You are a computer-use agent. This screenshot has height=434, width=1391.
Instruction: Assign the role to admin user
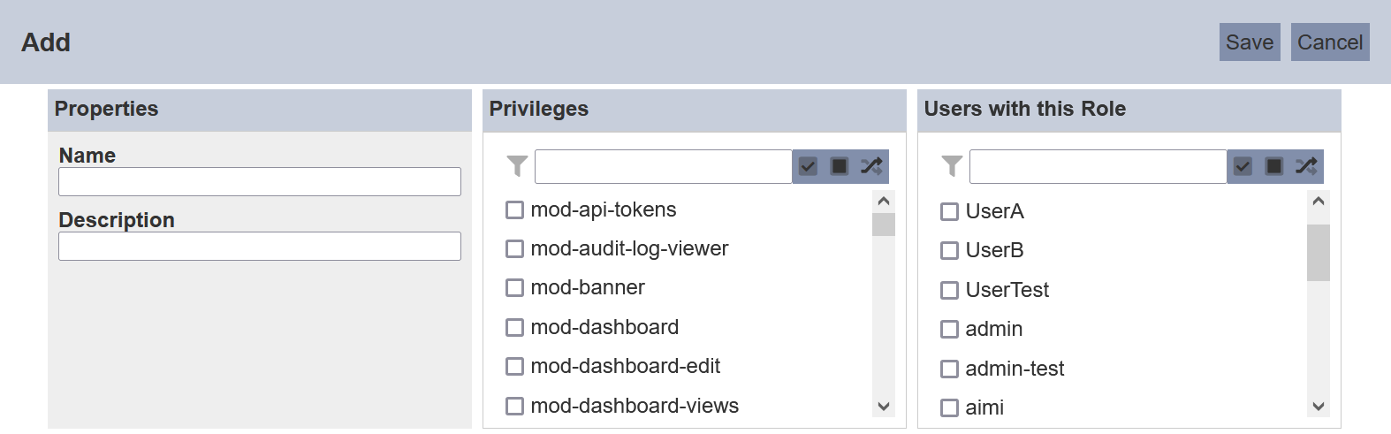[x=949, y=329]
